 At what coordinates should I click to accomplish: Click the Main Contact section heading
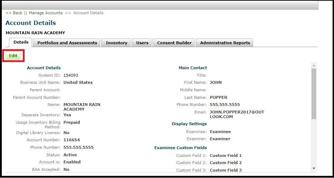click(x=193, y=68)
